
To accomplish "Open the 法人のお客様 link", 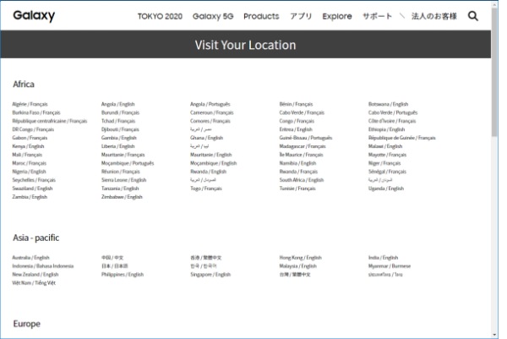I will (434, 16).
